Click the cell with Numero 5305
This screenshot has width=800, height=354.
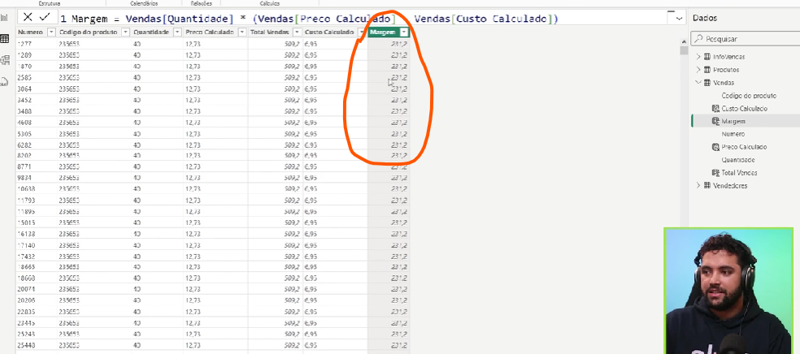(x=37, y=133)
